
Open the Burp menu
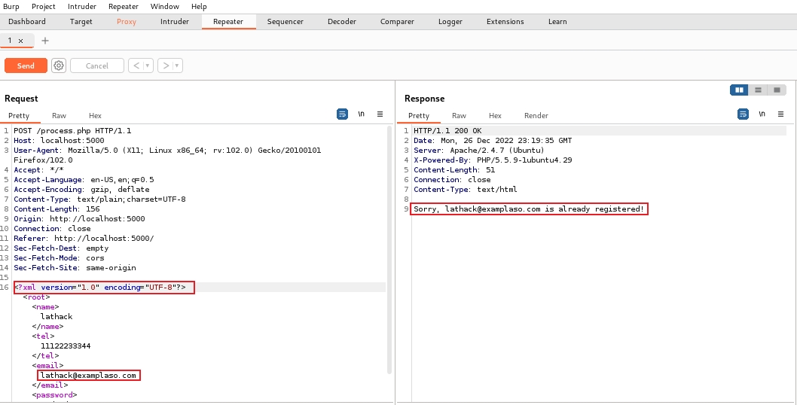coord(11,7)
